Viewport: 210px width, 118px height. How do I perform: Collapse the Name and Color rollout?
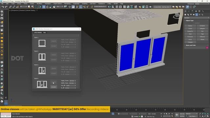191,45
